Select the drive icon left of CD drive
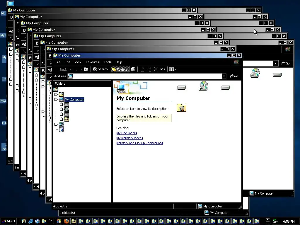300x225 pixels. [x=182, y=88]
